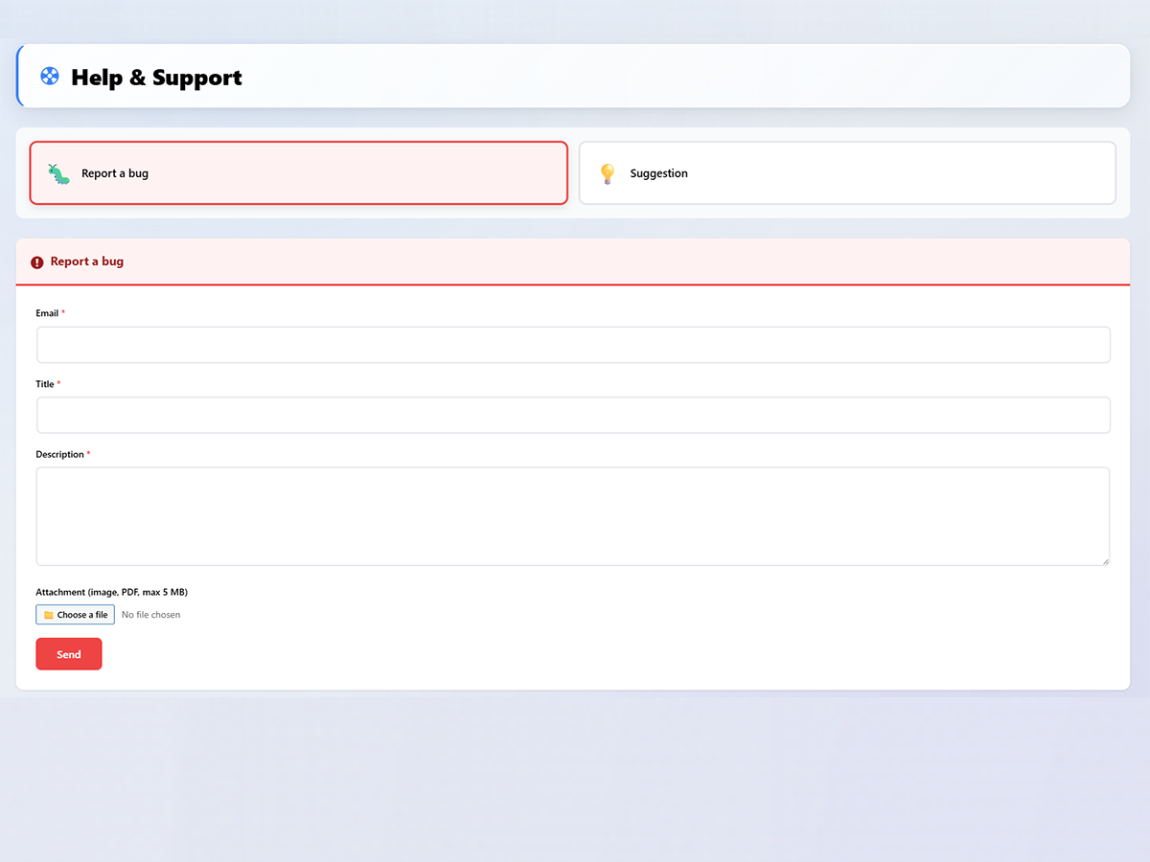Click the red alert icon beside Report a bug
The image size is (1150, 862).
click(x=36, y=261)
